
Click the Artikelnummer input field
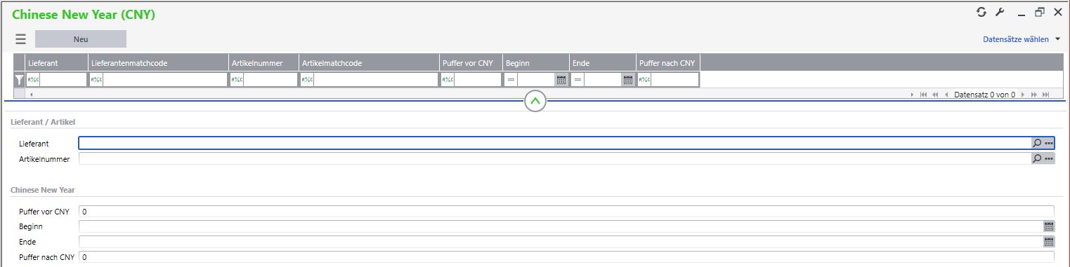(x=554, y=158)
